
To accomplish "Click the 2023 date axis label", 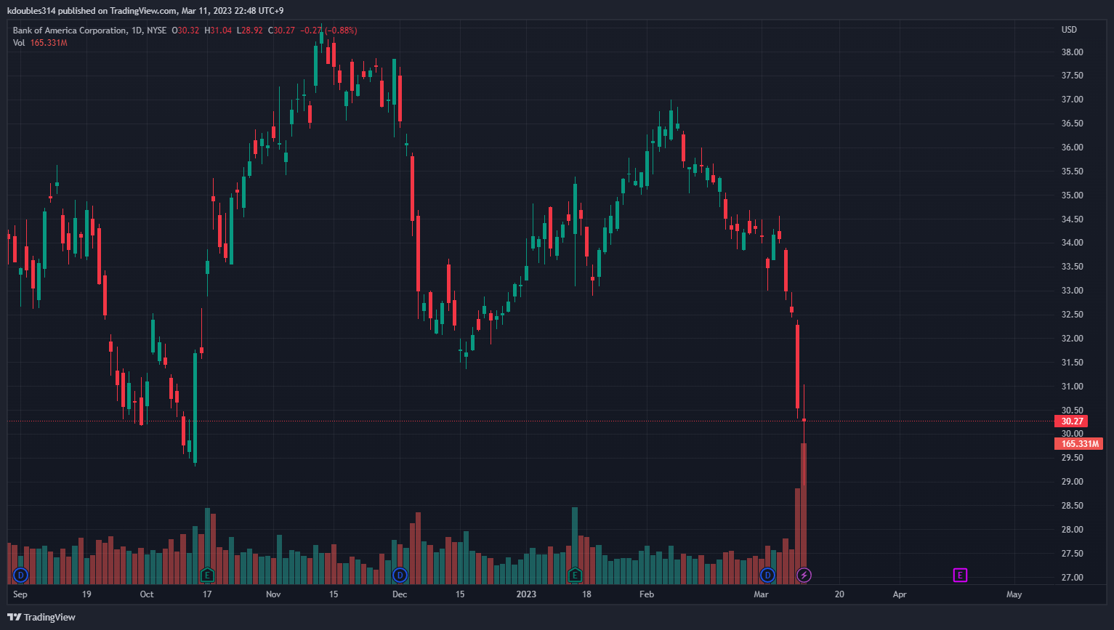I will pyautogui.click(x=526, y=594).
